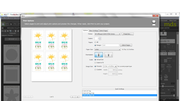Image resolution: width=180 pixels, height=101 pixels.
Task: Switch to the Select Pages tab
Action: tap(103, 31)
